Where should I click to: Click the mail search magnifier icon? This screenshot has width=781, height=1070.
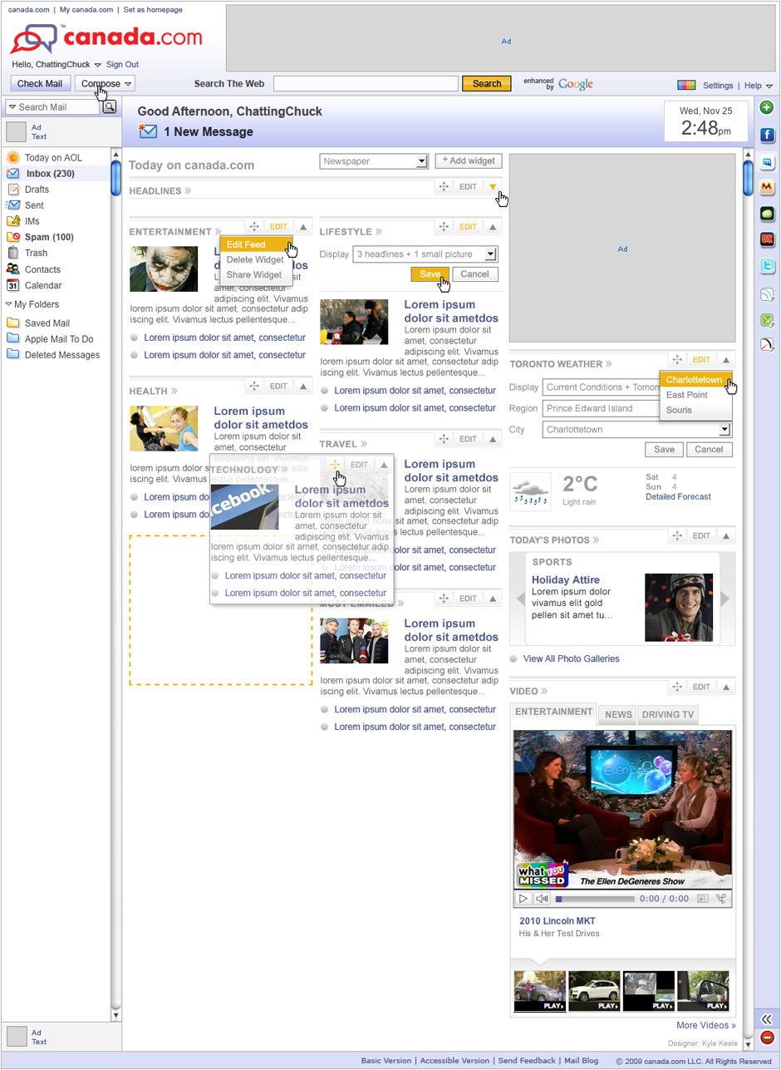[x=110, y=107]
